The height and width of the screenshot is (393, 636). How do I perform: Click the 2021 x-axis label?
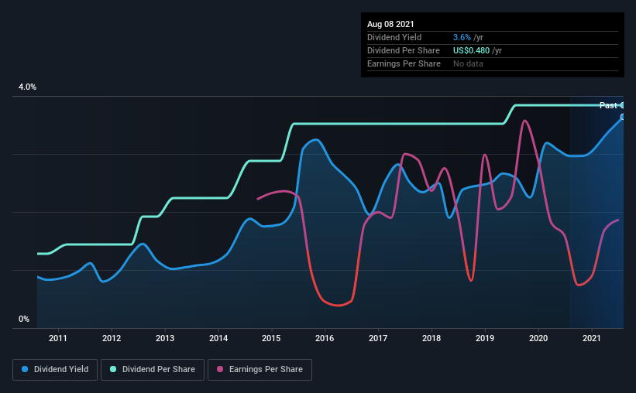[x=592, y=338]
